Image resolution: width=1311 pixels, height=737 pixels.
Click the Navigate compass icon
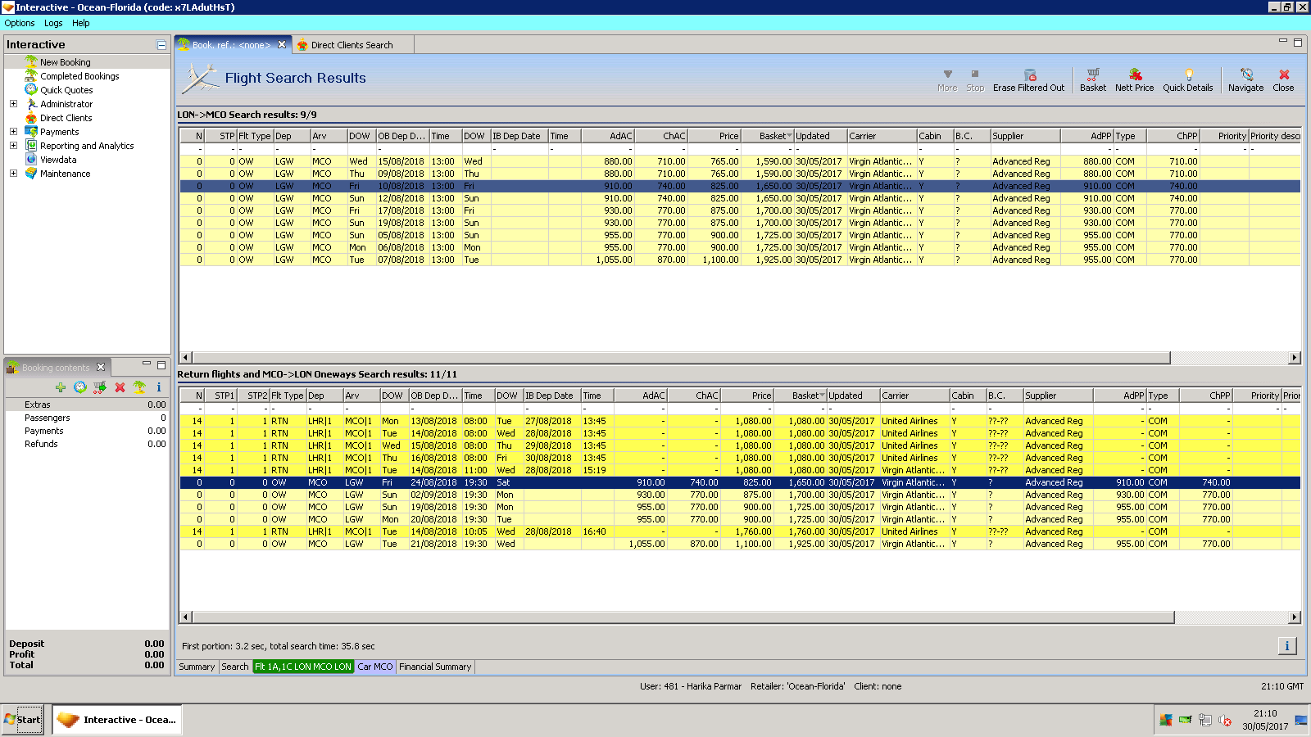click(1245, 75)
